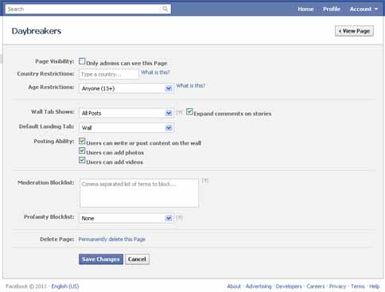Click the View Page button
The image size is (385, 292).
click(354, 31)
